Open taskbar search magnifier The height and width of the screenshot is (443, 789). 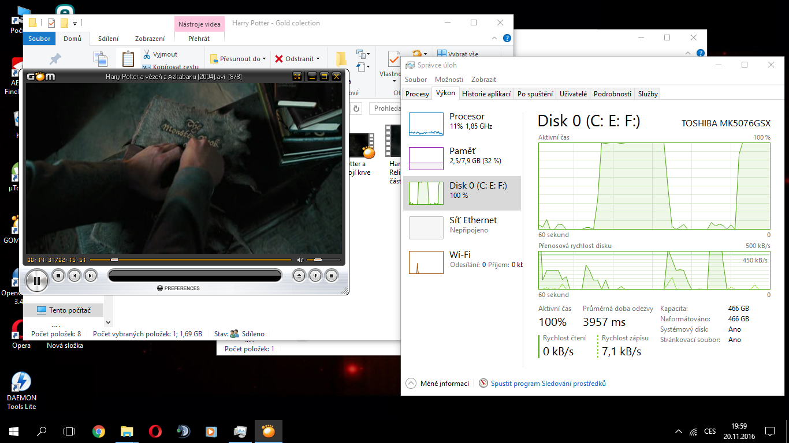tap(42, 431)
